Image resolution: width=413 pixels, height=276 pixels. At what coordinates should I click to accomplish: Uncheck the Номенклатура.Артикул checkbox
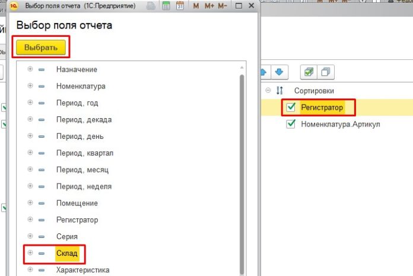291,125
